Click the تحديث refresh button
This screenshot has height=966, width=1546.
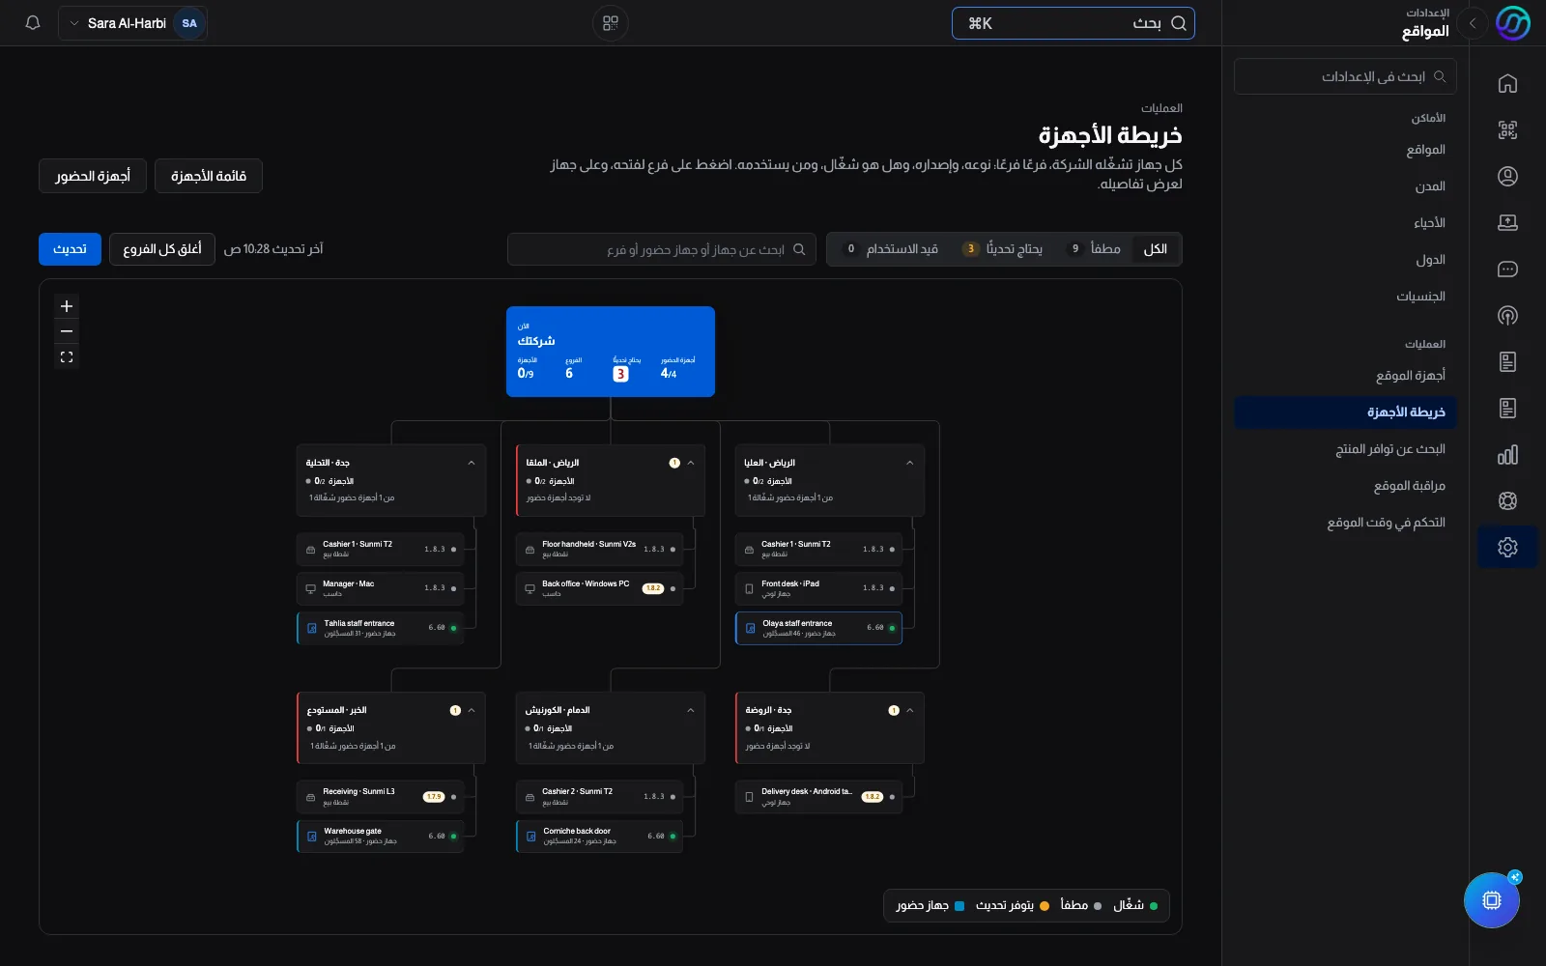tap(70, 249)
